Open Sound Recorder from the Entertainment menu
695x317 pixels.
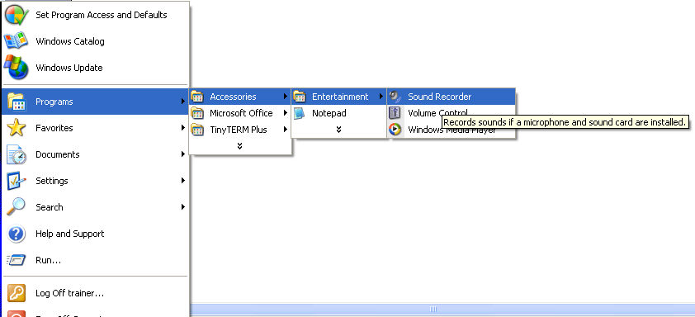pos(452,97)
